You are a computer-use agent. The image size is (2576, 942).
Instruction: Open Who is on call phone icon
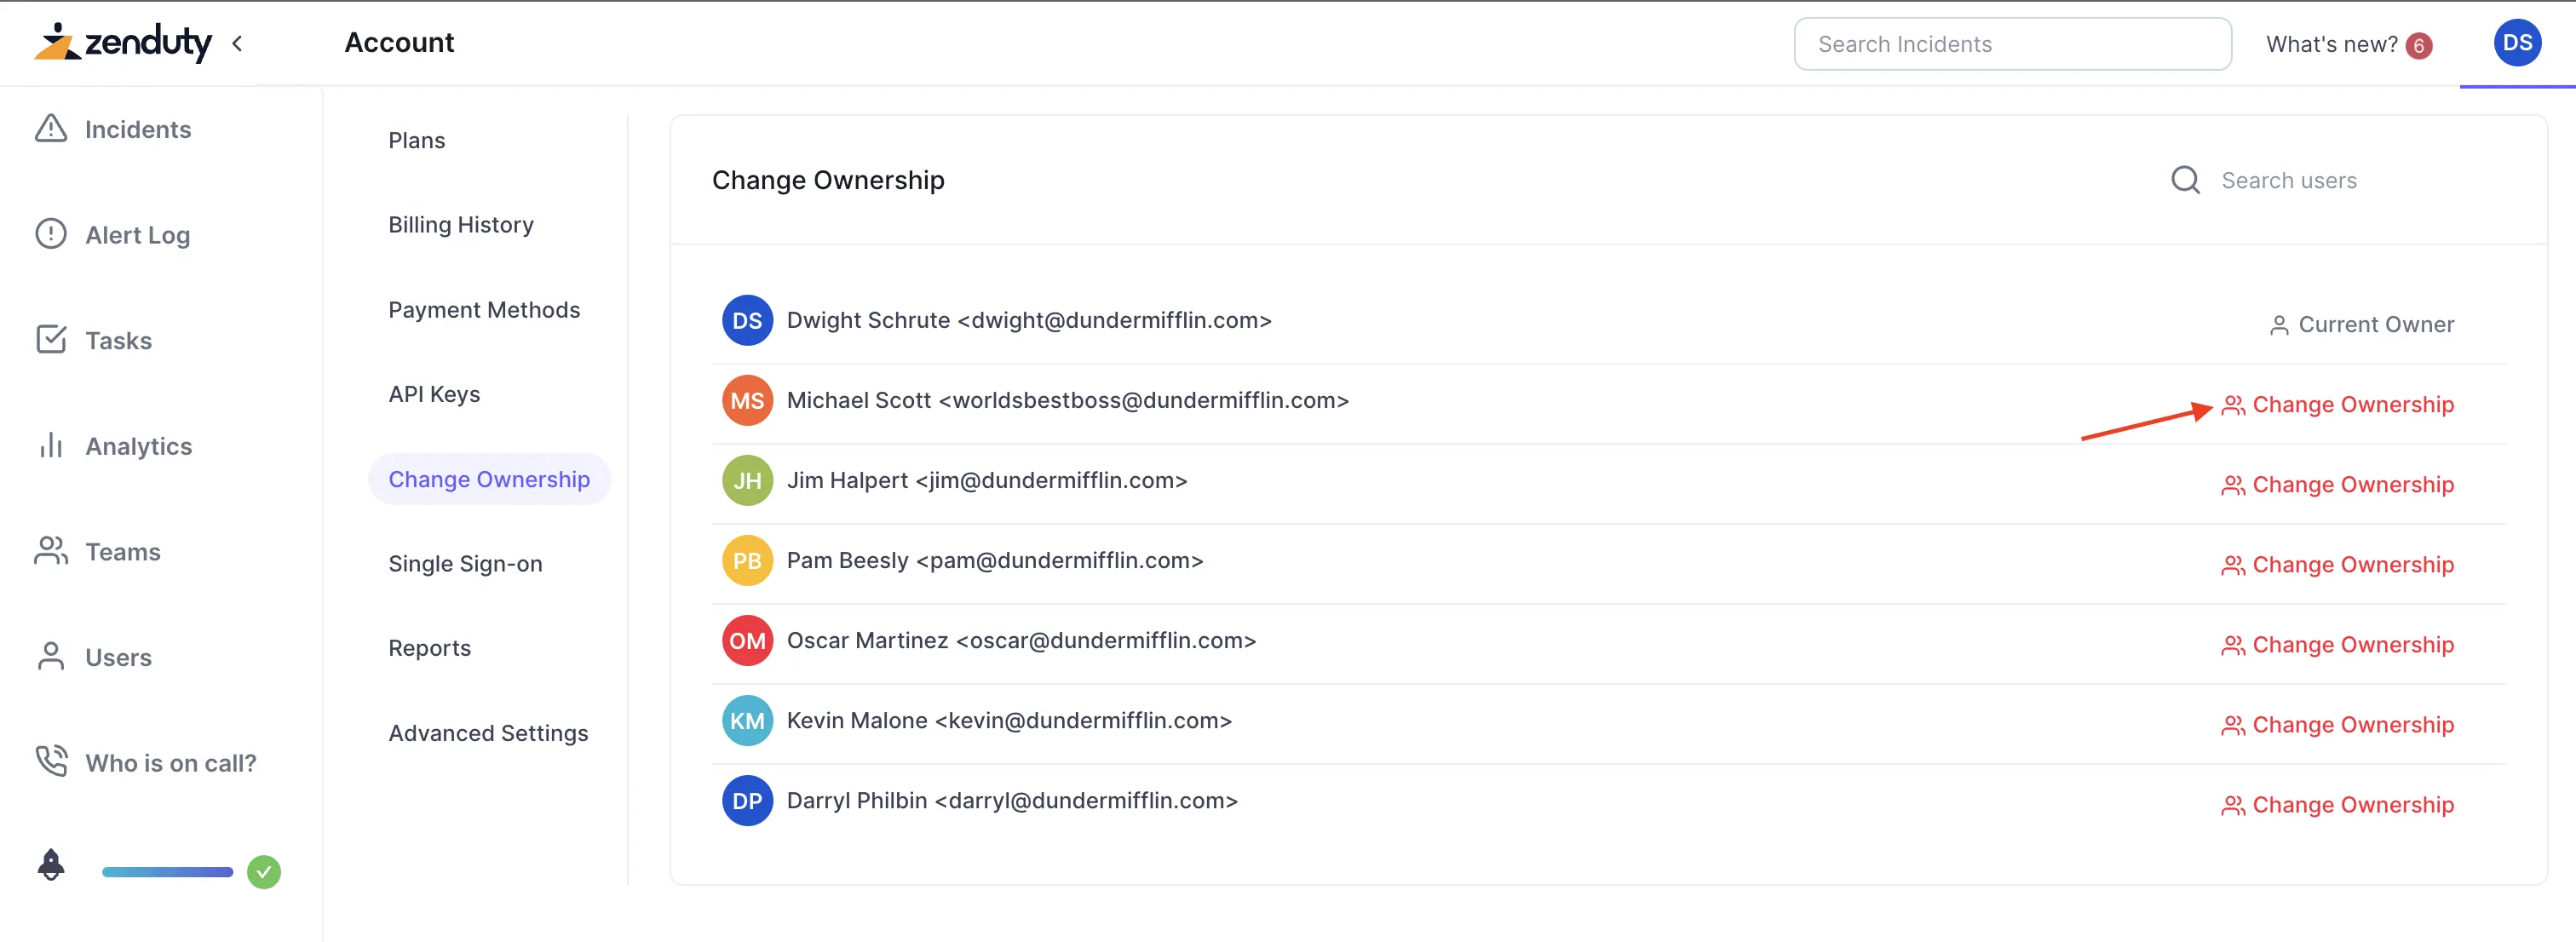51,762
